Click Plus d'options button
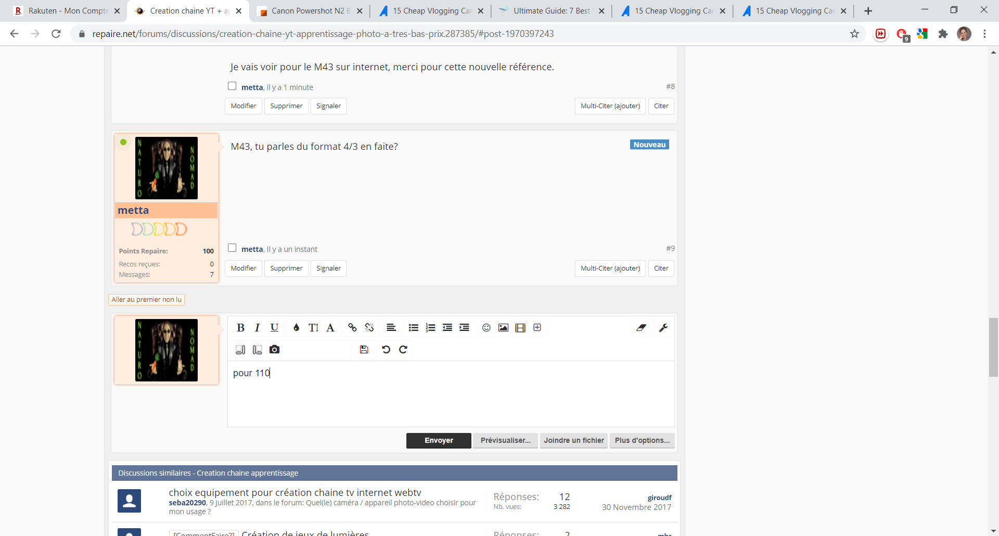 (642, 441)
